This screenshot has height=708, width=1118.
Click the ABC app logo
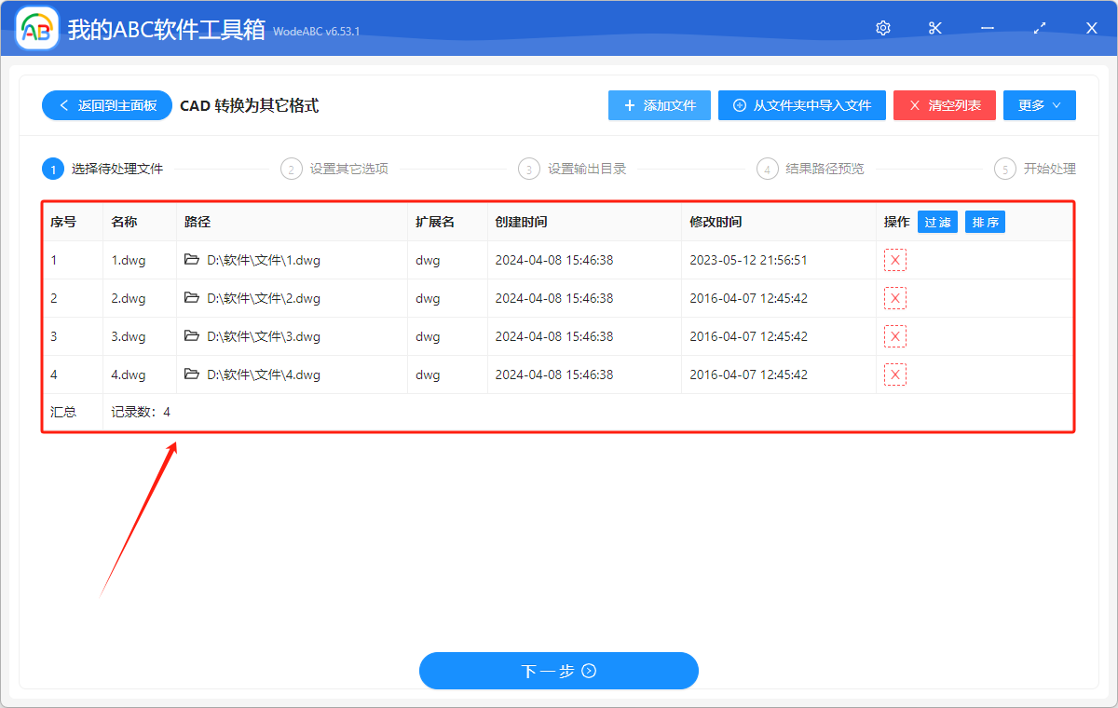click(x=37, y=29)
